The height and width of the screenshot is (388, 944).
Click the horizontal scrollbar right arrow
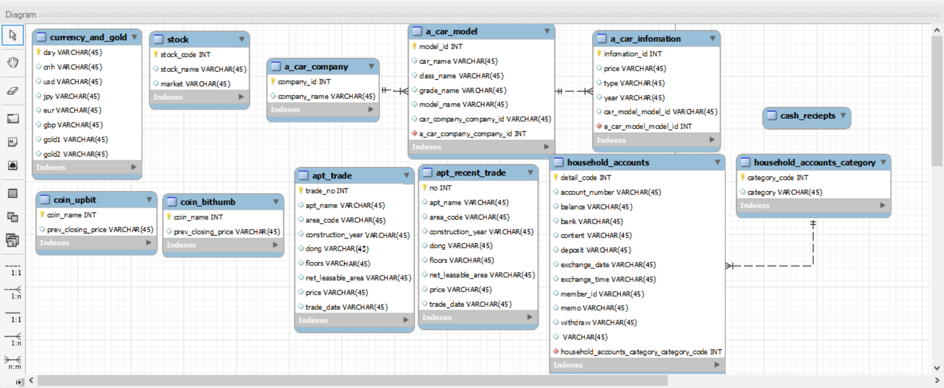click(937, 380)
